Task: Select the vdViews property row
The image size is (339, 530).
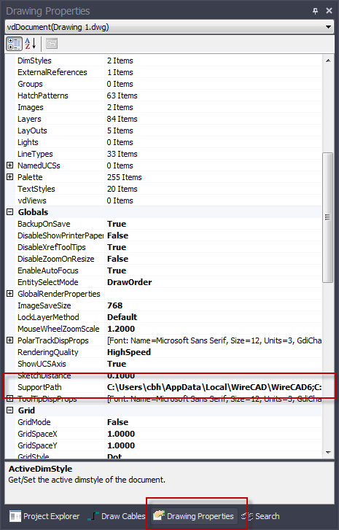Action: click(x=163, y=200)
